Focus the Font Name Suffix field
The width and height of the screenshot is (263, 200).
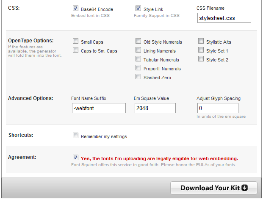(x=99, y=108)
